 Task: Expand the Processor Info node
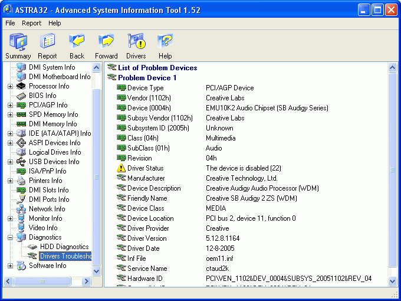pos(10,86)
